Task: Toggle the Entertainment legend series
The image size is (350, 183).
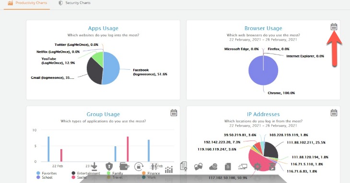Action: pyautogui.click(x=86, y=173)
